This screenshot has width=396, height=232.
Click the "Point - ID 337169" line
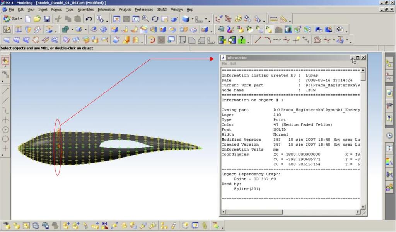(x=255, y=179)
